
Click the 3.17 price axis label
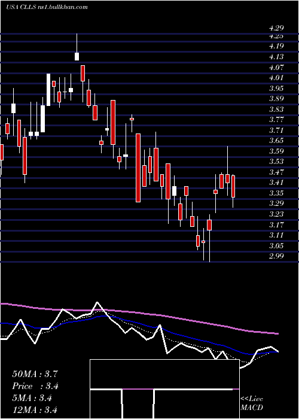coord(276,224)
